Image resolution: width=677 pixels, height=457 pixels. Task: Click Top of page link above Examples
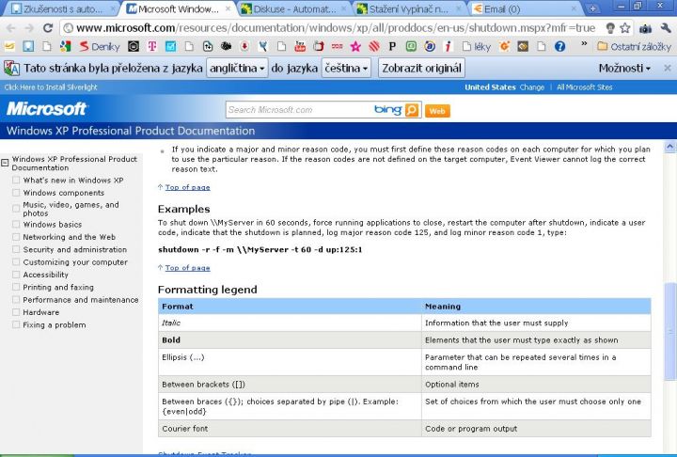(187, 187)
